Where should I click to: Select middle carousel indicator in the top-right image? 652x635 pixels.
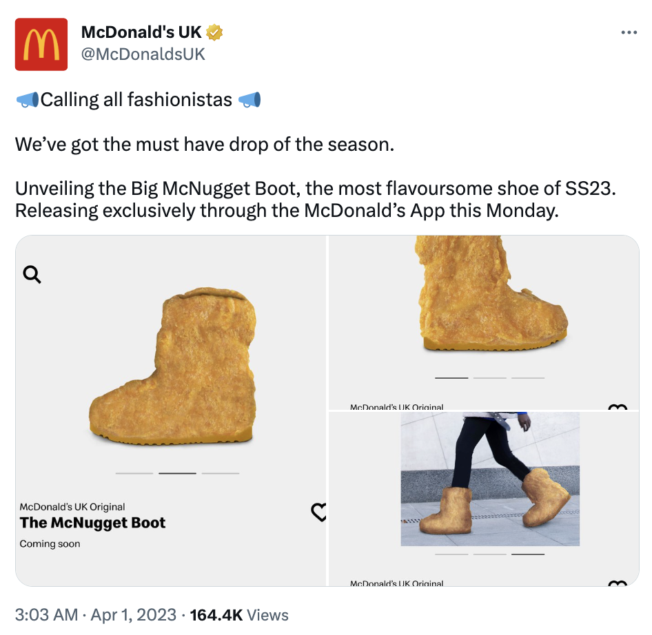coord(489,377)
